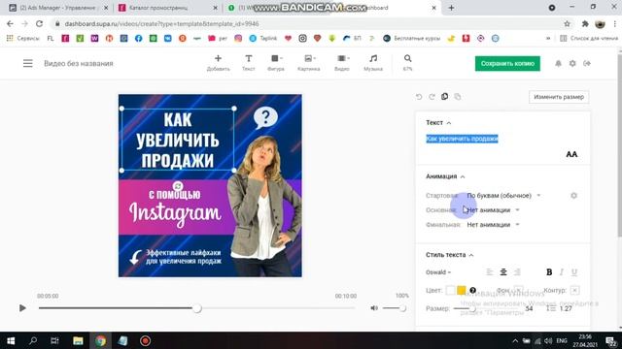Play the video preview
The image size is (622, 349).
(x=22, y=308)
